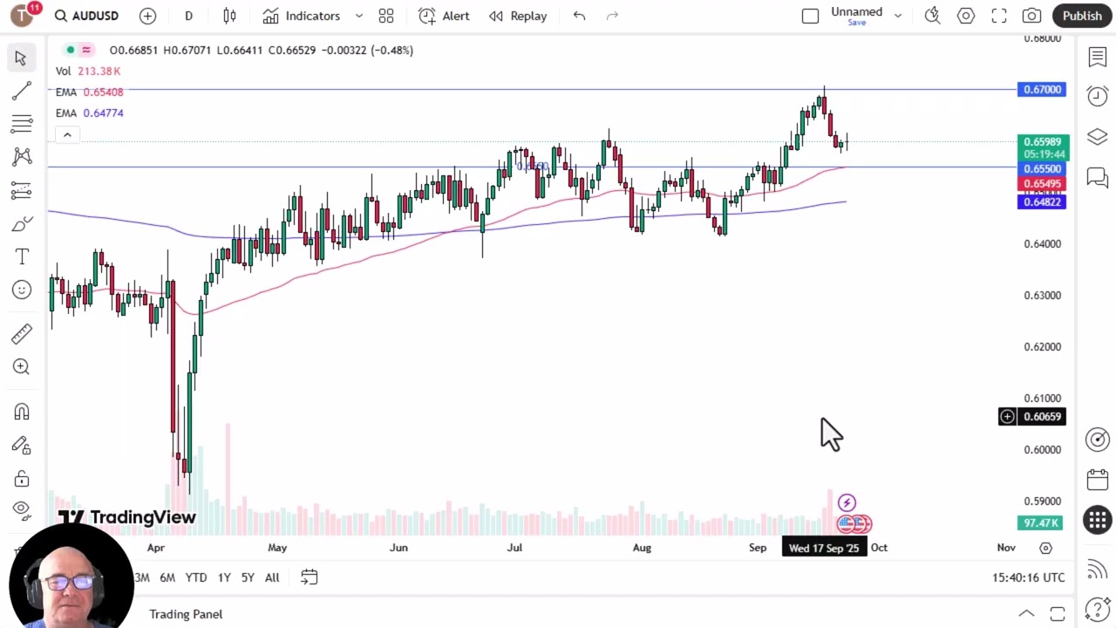Viewport: 1116px width, 628px height.
Task: Toggle the fullscreen mode button
Action: (x=999, y=16)
